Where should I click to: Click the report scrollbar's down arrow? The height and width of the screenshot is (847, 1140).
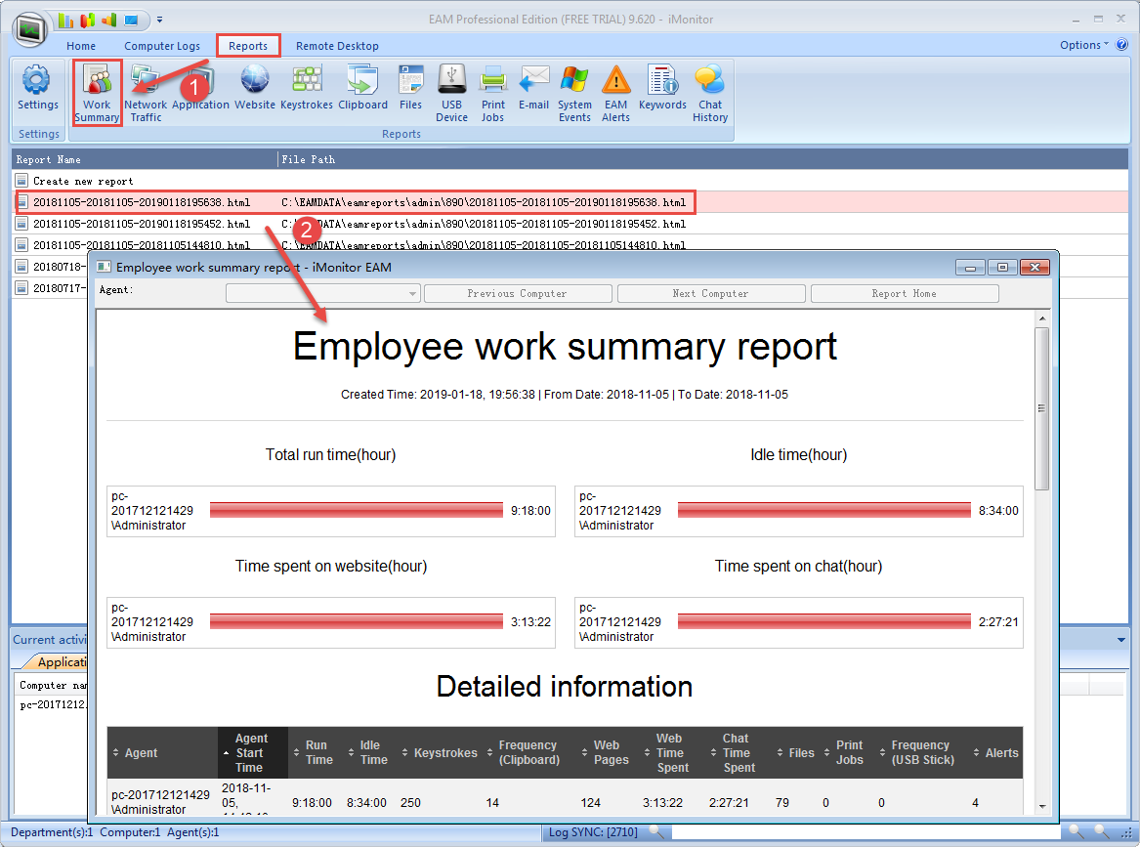point(1042,806)
